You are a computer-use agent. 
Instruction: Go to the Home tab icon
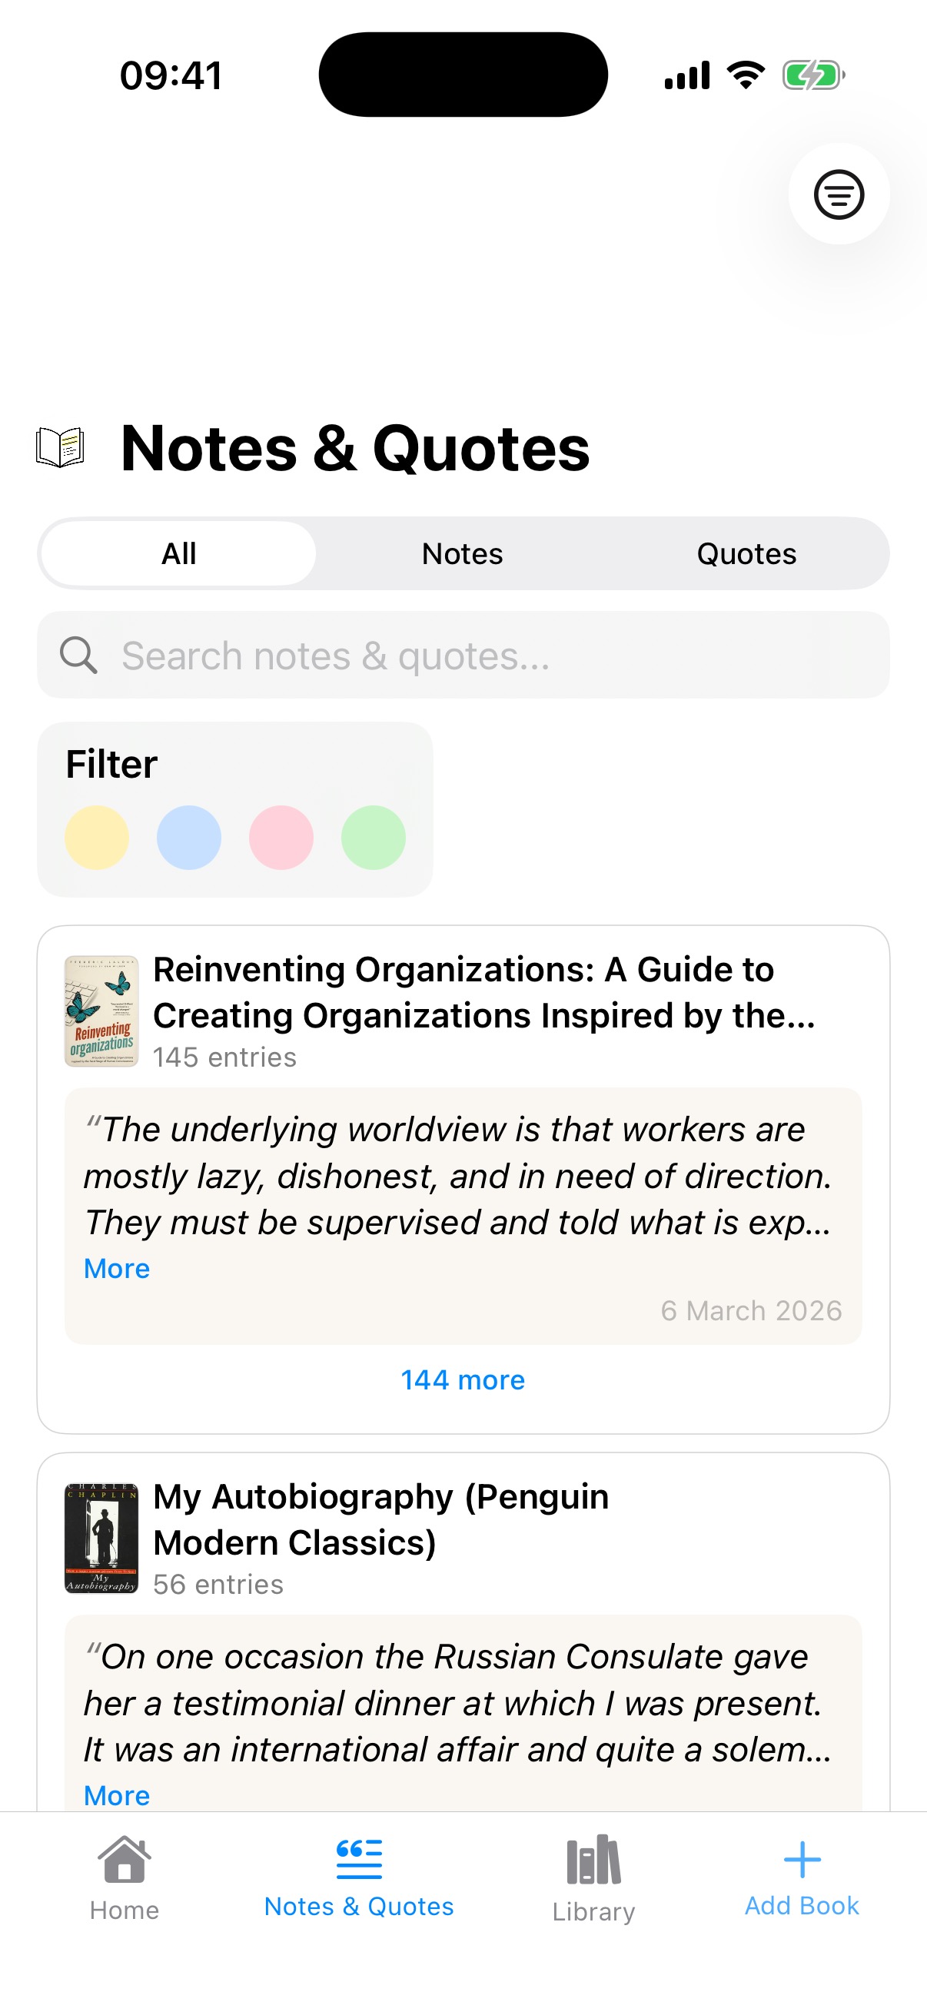click(x=125, y=1859)
